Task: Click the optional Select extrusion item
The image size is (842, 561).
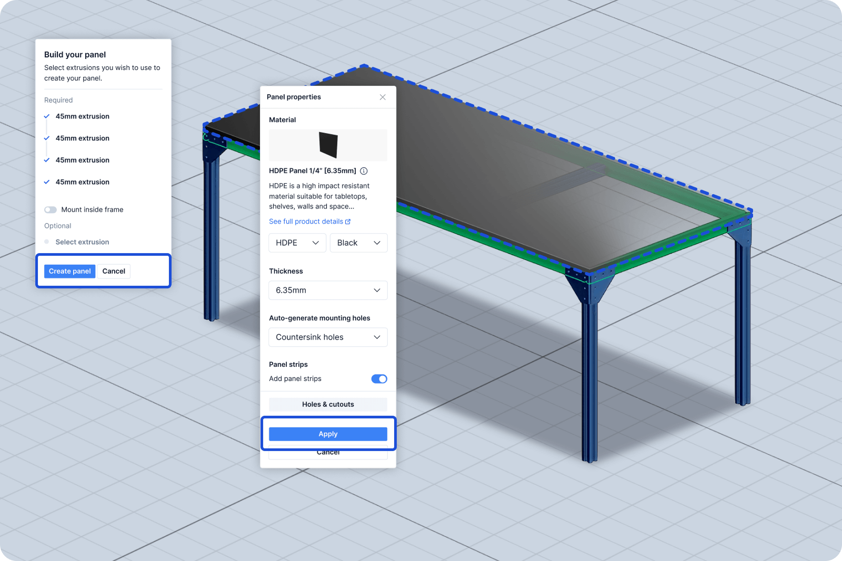Action: 82,242
